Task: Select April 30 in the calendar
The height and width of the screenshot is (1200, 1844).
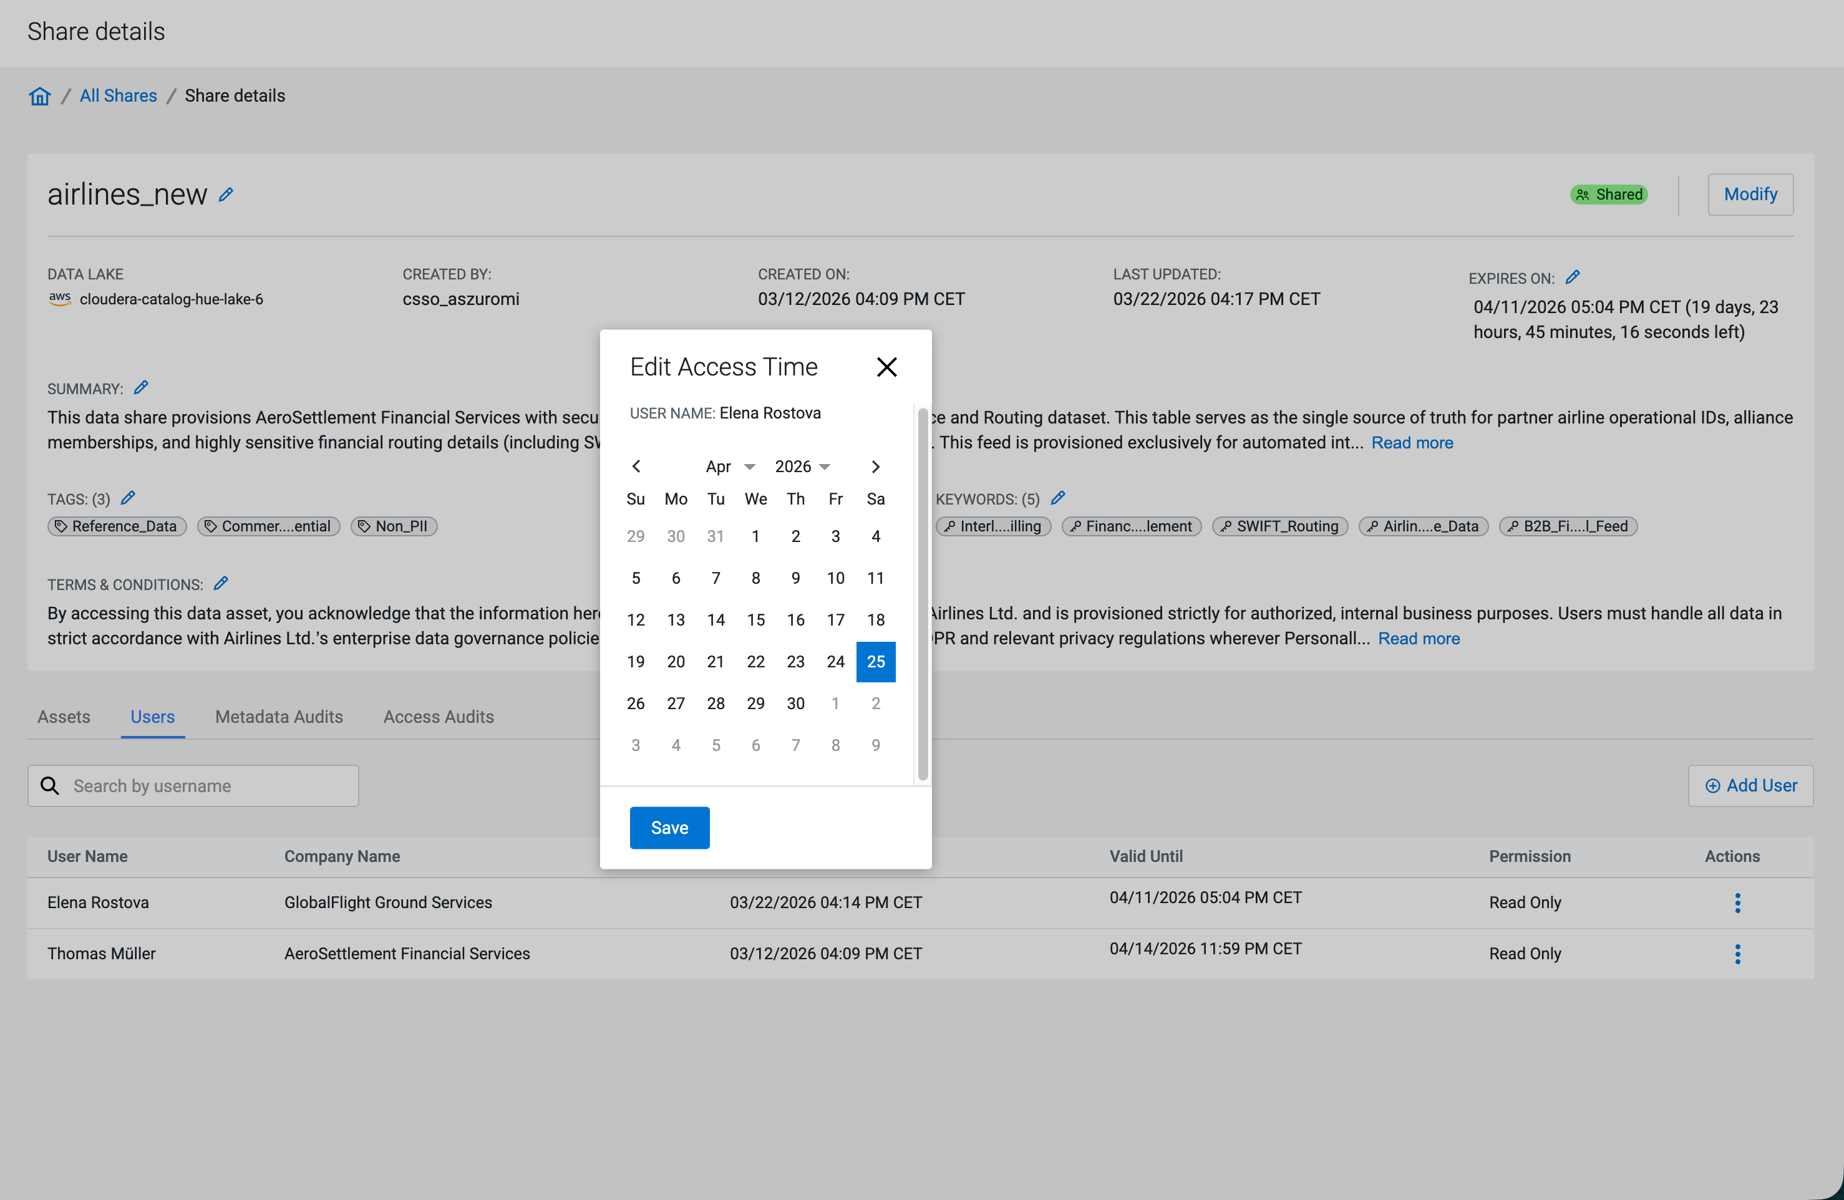Action: [x=795, y=704]
